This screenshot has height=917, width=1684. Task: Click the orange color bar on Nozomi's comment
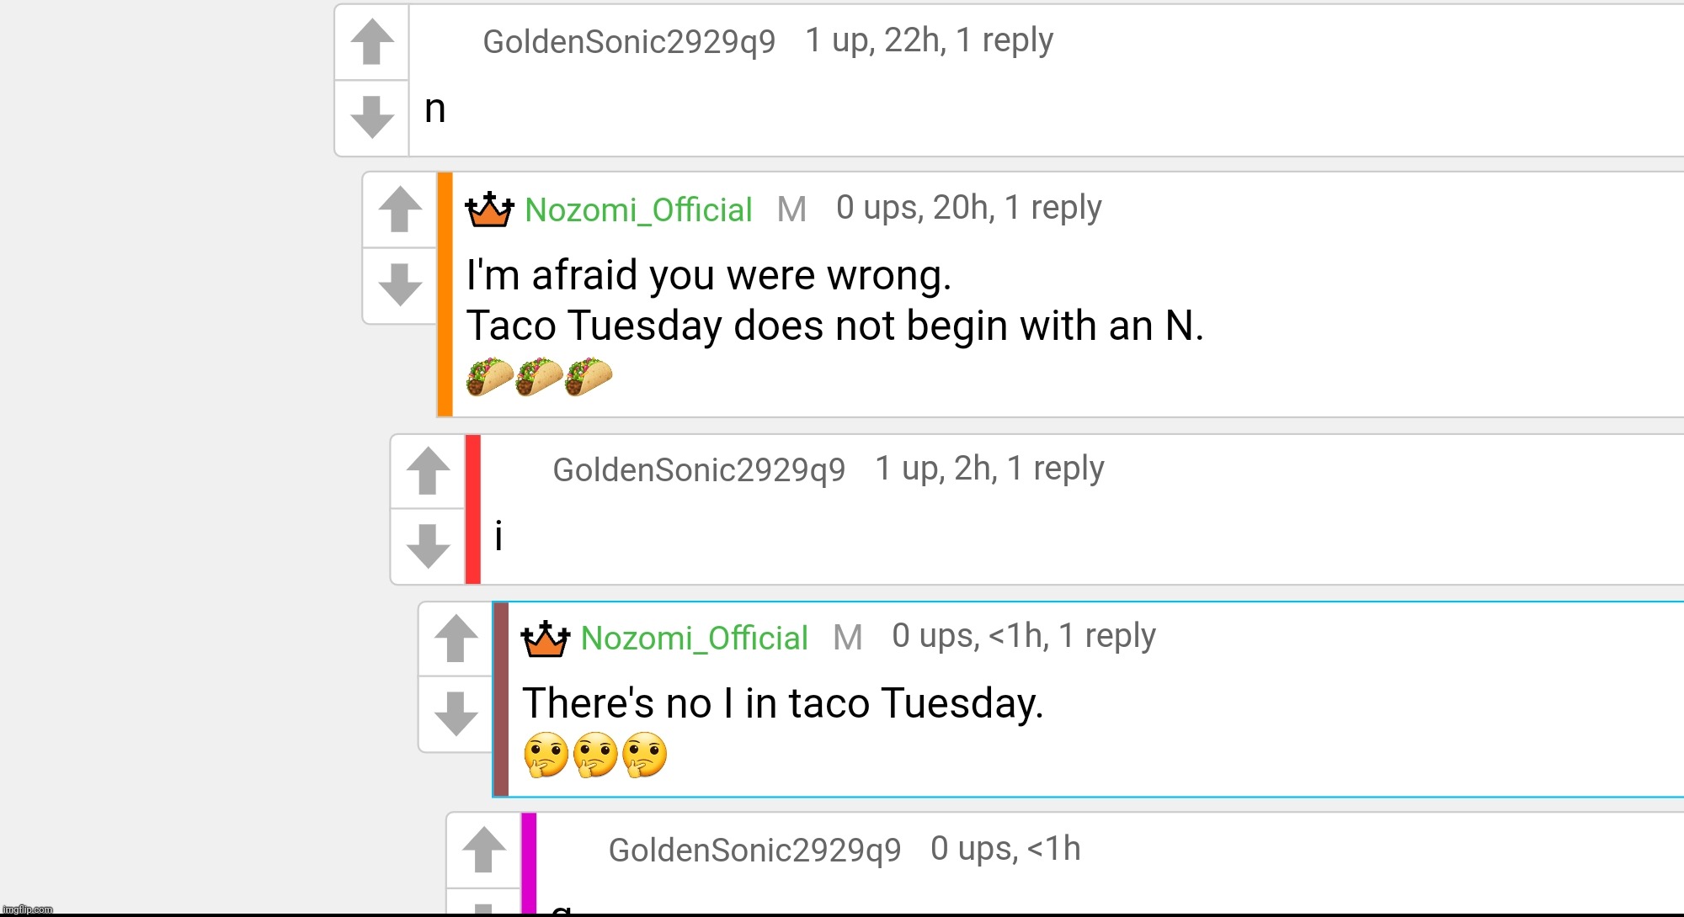pos(445,294)
